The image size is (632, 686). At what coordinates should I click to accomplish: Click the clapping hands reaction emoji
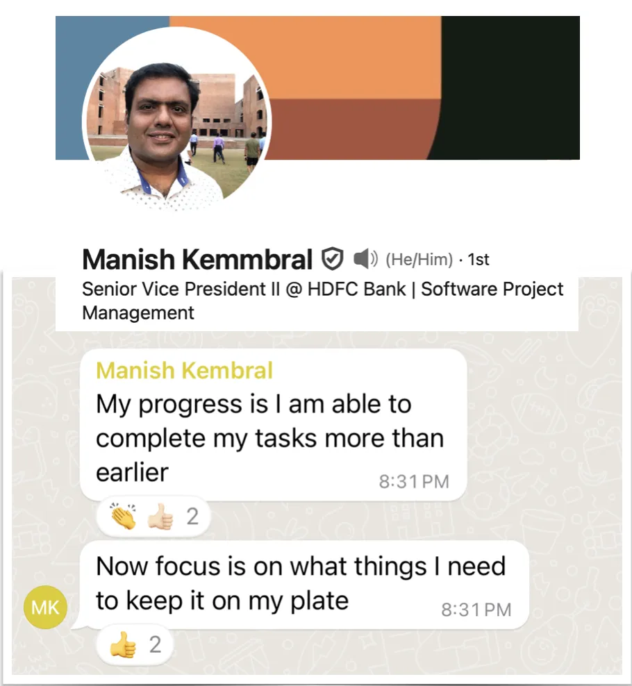[124, 517]
